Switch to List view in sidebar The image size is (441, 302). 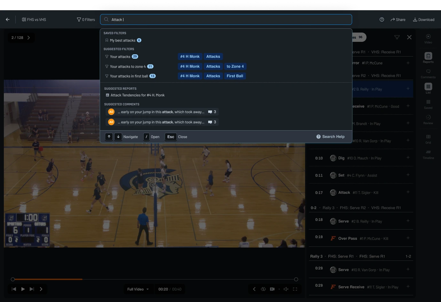(428, 88)
